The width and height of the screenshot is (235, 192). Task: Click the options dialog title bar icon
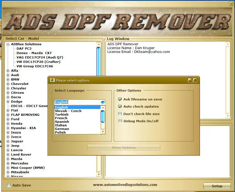tap(52, 80)
